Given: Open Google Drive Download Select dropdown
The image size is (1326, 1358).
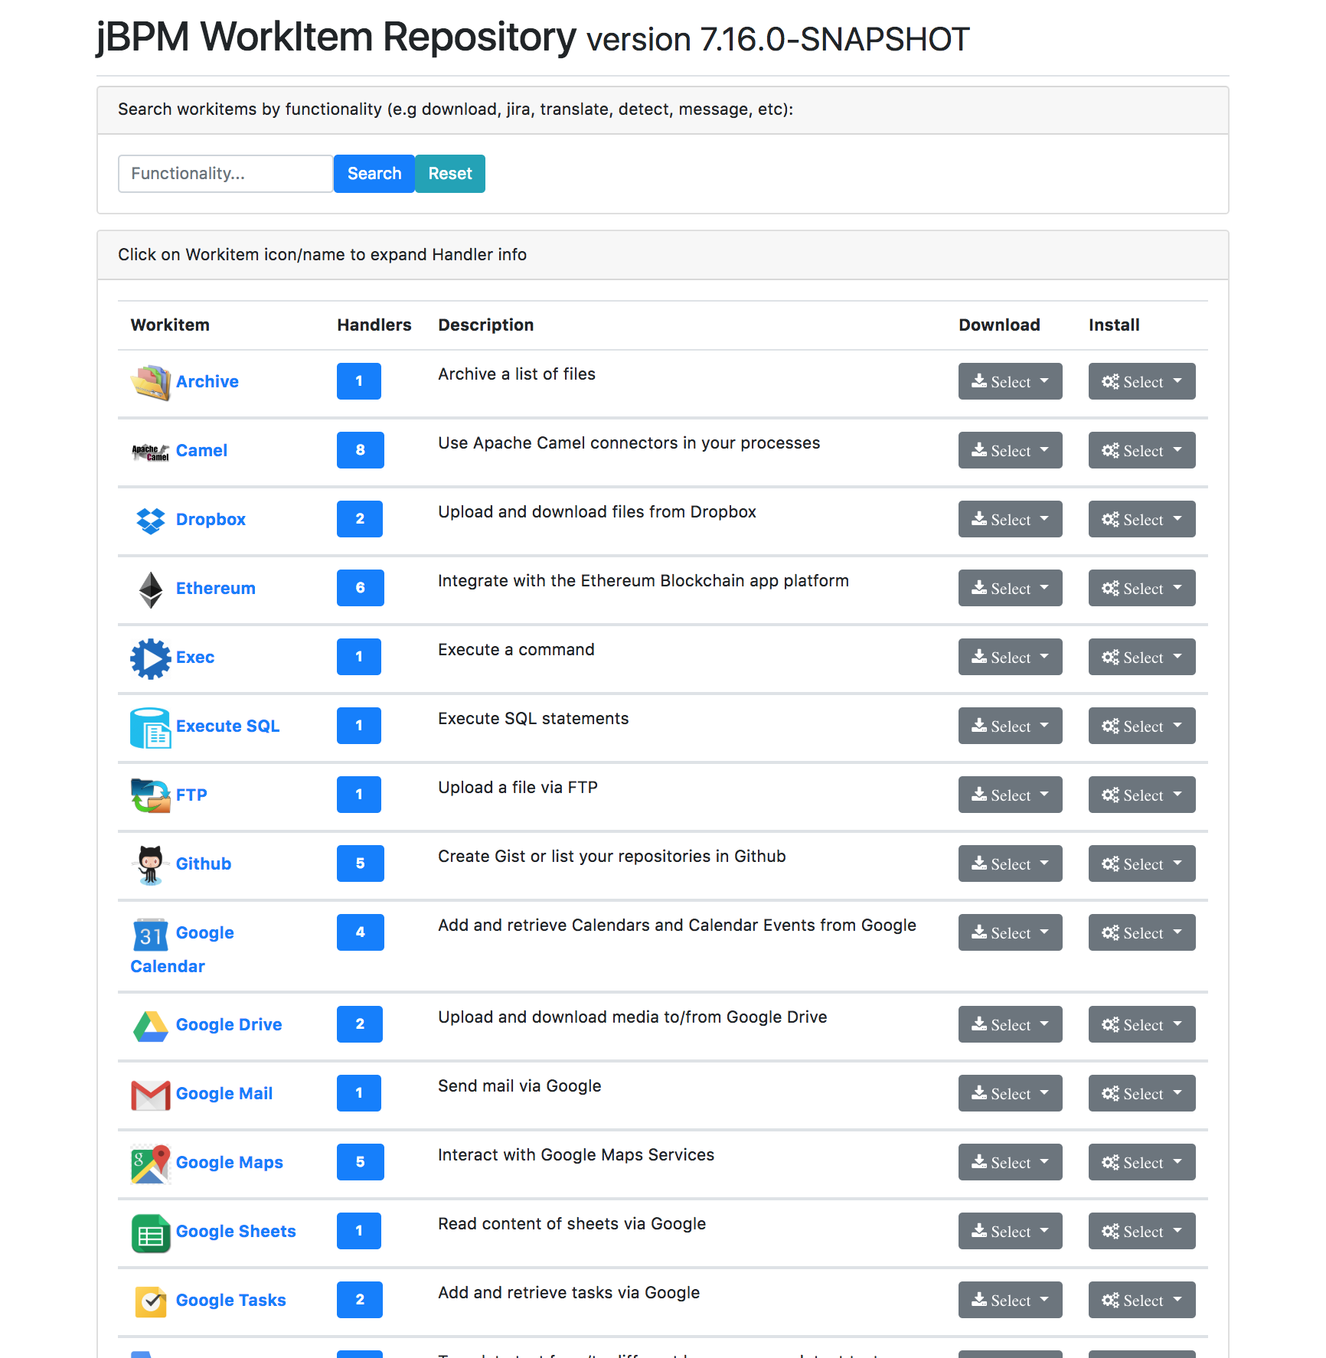Looking at the screenshot, I should 1011,1024.
